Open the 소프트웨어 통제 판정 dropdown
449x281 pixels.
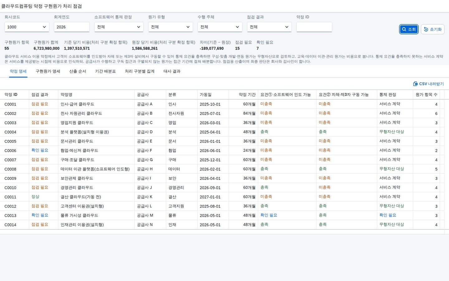tap(119, 27)
